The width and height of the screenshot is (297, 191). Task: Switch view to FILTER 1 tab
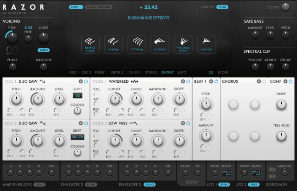(x=101, y=73)
